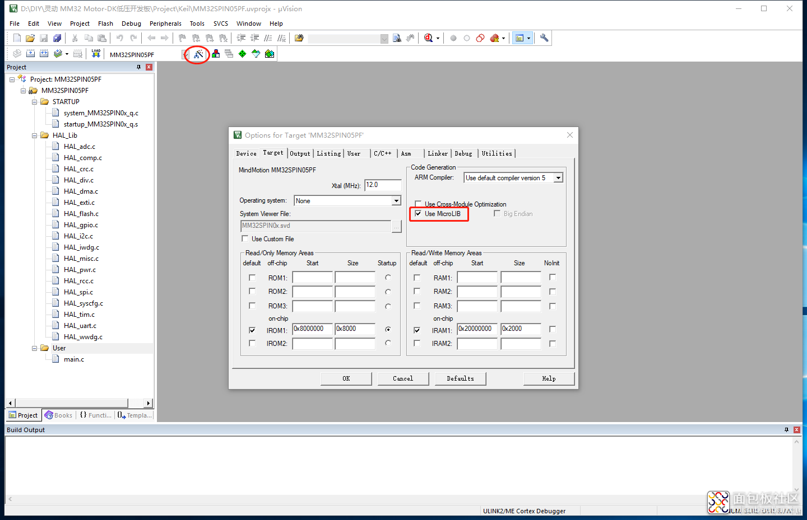Viewport: 807px width, 520px height.
Task: Click the insert bookmark flag icon
Action: click(x=182, y=38)
